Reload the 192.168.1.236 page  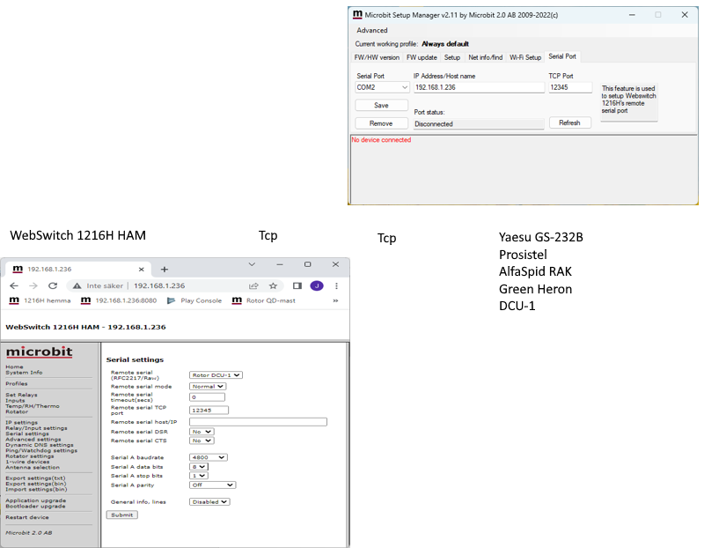pos(53,286)
